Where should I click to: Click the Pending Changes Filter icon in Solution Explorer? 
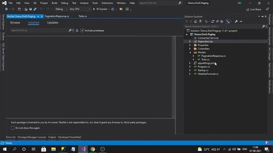tap(206, 22)
